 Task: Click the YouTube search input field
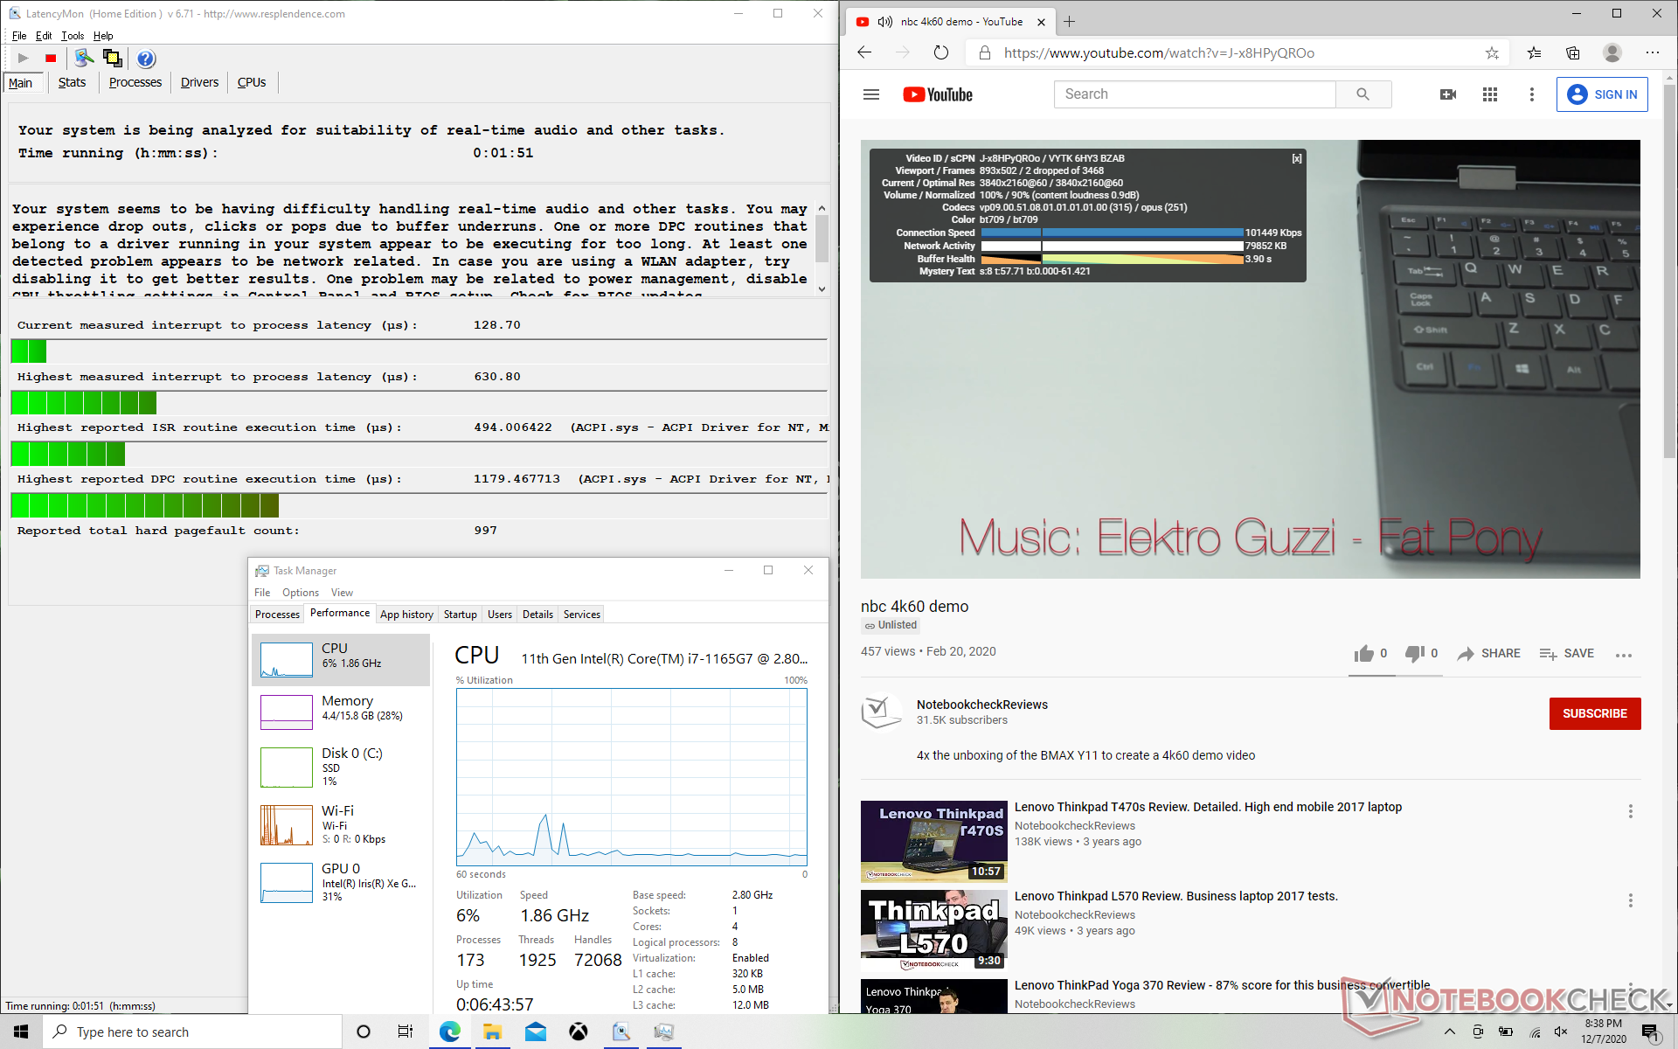click(1195, 94)
